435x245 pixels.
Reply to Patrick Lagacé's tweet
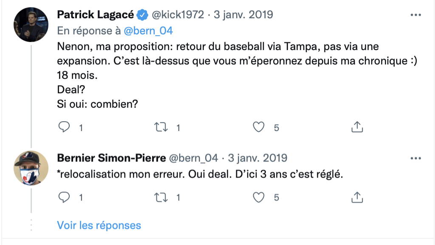pos(64,127)
